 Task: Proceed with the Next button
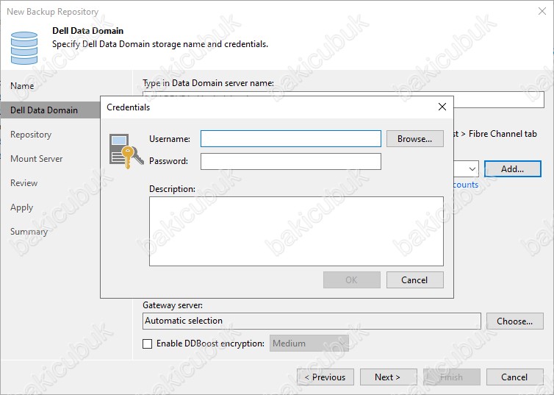point(388,377)
